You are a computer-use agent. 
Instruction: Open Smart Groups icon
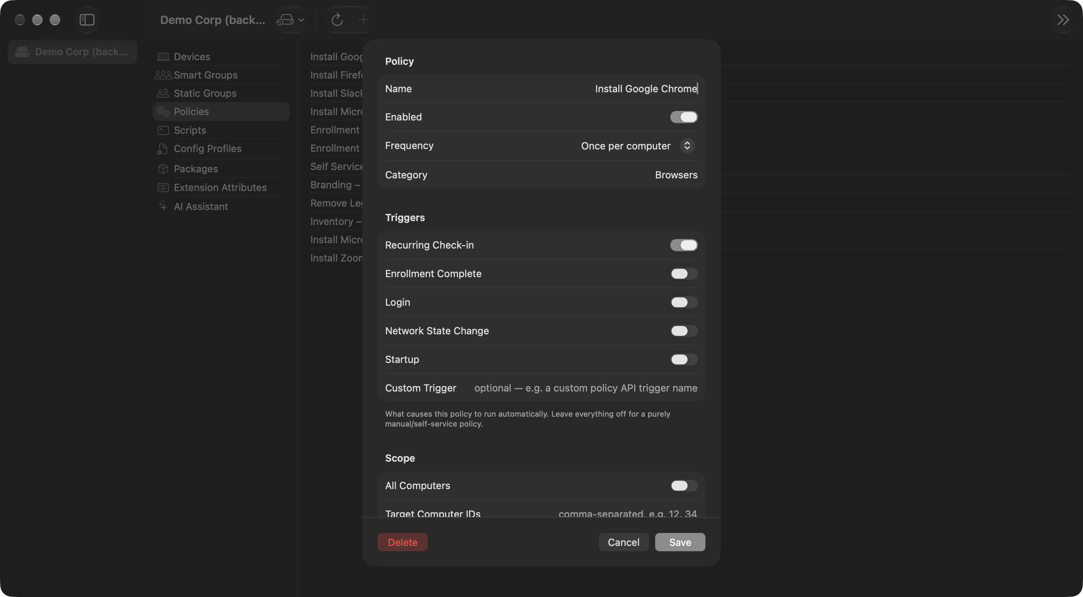pos(163,75)
